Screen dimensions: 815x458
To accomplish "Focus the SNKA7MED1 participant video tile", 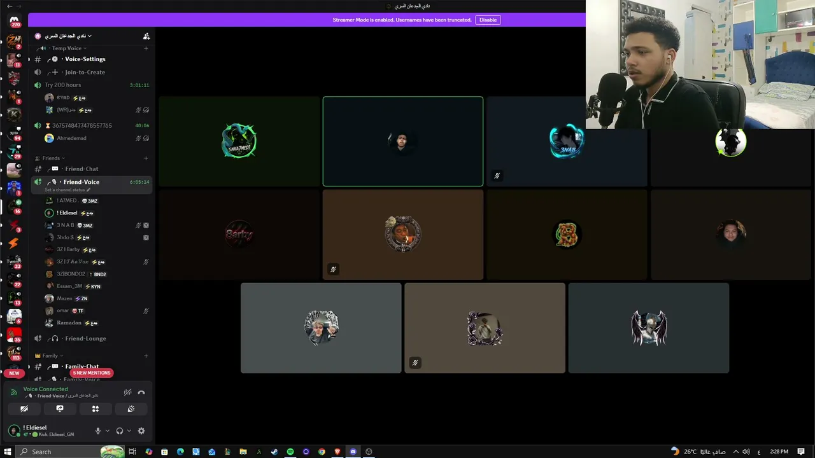I will 239,141.
